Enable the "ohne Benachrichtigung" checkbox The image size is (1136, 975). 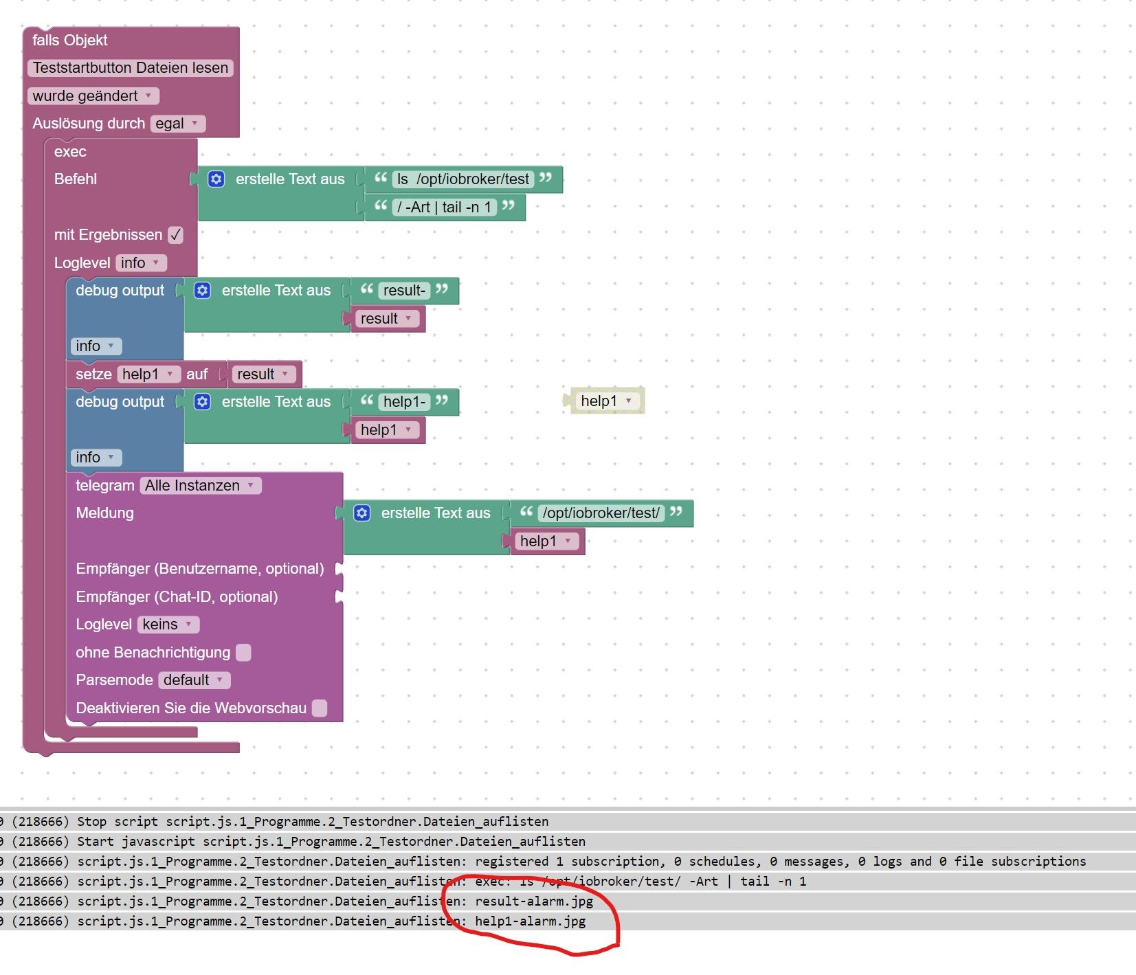pos(243,653)
